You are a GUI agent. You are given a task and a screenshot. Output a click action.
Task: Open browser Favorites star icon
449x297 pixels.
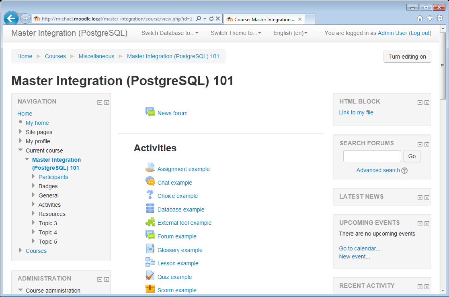tap(430, 18)
